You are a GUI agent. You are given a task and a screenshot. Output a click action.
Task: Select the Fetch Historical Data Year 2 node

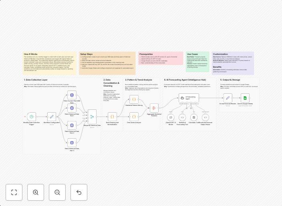point(72,125)
